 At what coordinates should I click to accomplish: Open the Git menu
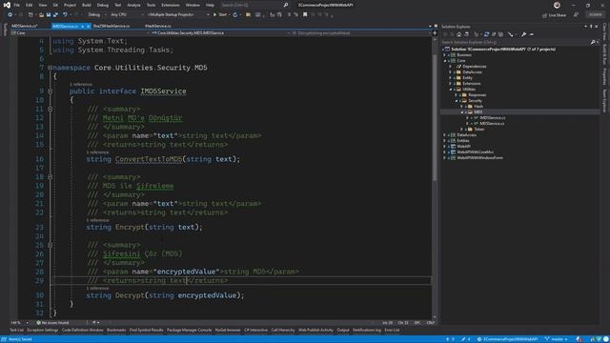(x=55, y=5)
